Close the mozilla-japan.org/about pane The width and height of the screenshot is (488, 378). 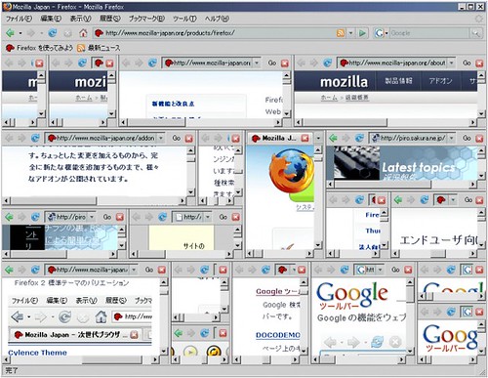click(479, 63)
